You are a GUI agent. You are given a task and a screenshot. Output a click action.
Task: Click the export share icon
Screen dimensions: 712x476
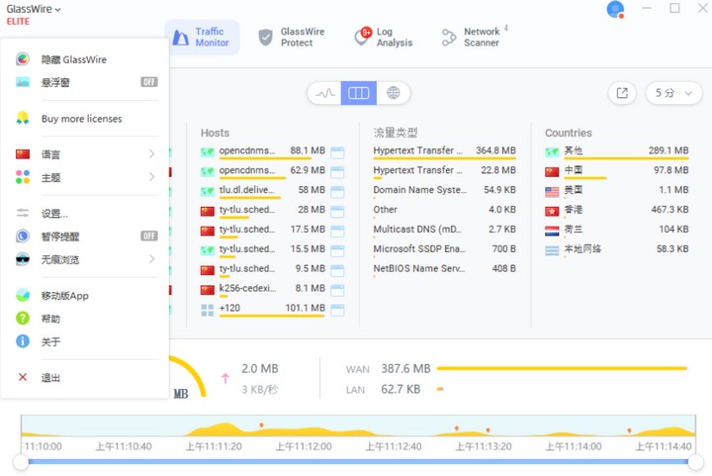tap(622, 93)
